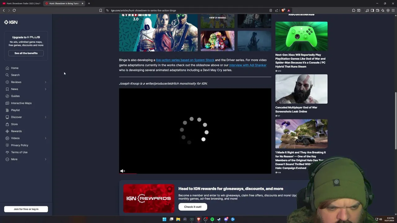Click See all the benefits button
This screenshot has height=223, width=397.
[x=26, y=53]
